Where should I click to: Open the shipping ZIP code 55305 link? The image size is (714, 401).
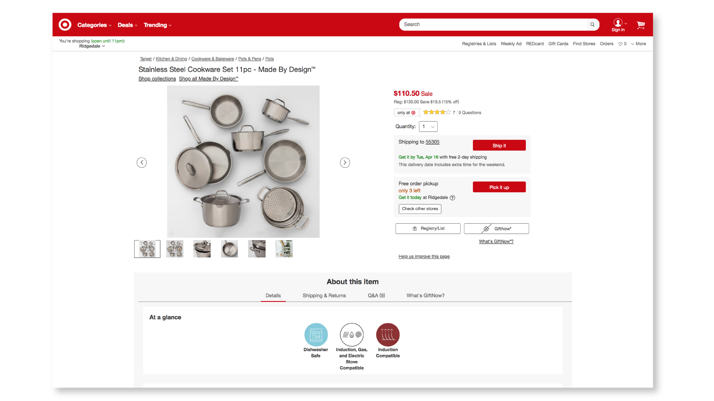[432, 142]
